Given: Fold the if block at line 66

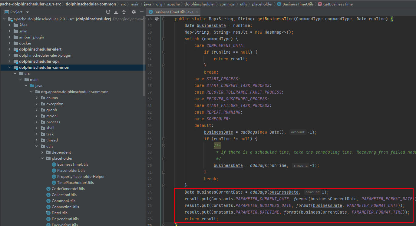Looking at the screenshot, I should pyautogui.click(x=163, y=139).
